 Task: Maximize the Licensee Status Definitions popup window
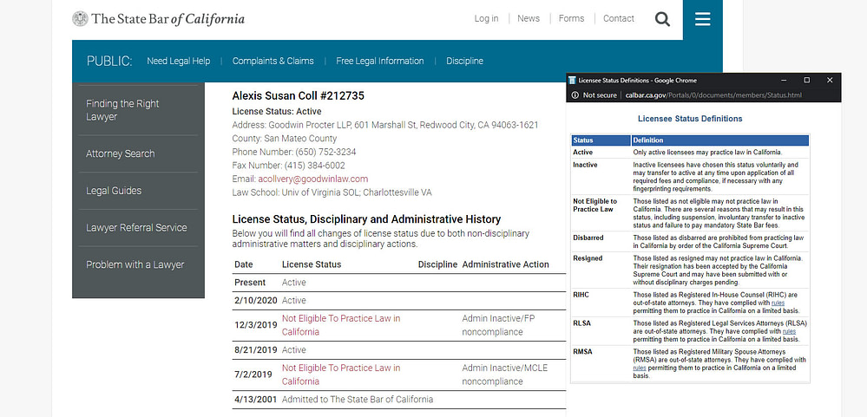point(807,80)
